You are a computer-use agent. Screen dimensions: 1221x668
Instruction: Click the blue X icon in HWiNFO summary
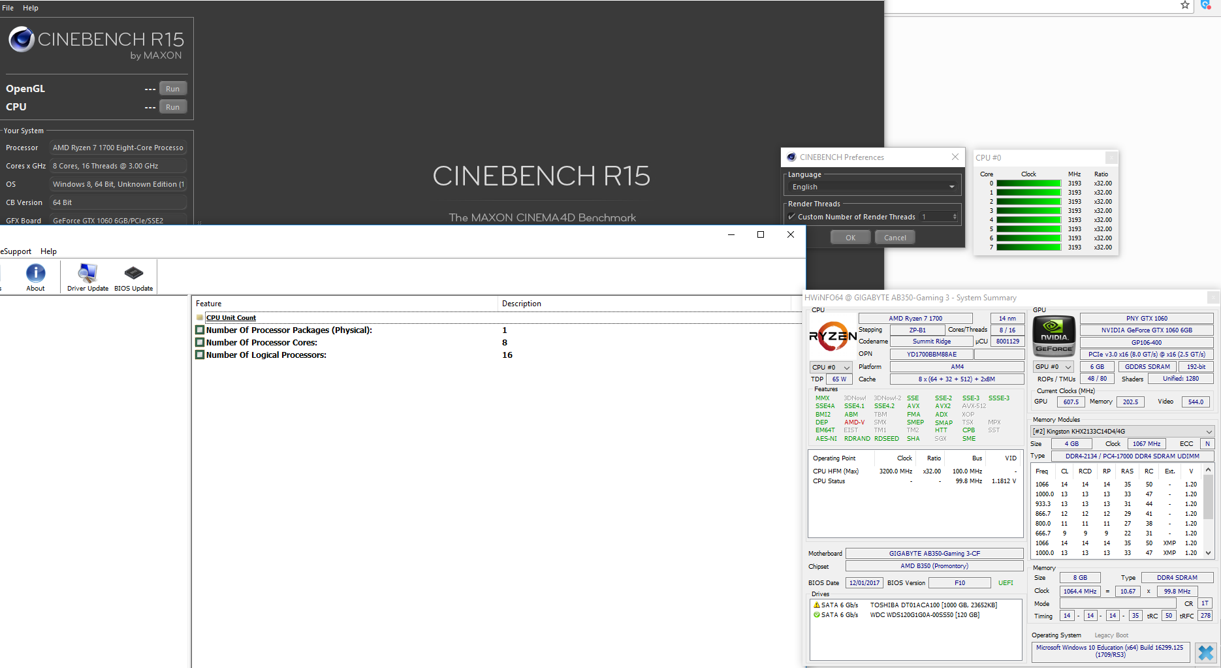(1206, 652)
